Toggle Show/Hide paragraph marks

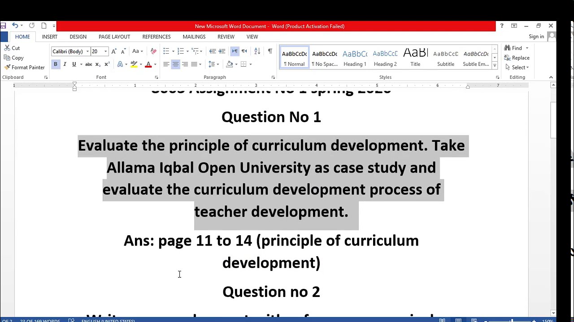[x=270, y=51]
